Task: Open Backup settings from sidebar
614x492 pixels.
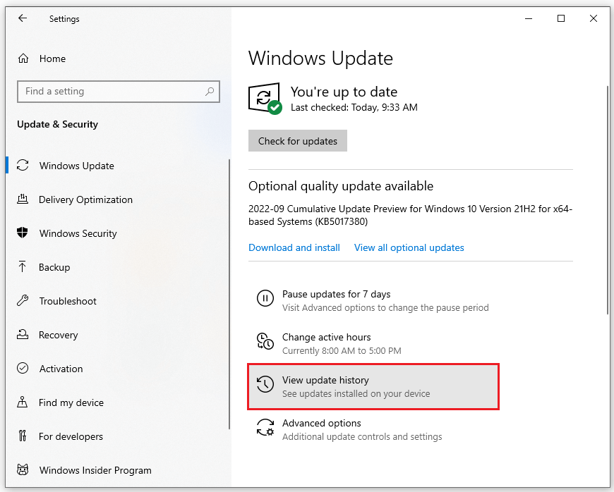Action: [x=54, y=267]
